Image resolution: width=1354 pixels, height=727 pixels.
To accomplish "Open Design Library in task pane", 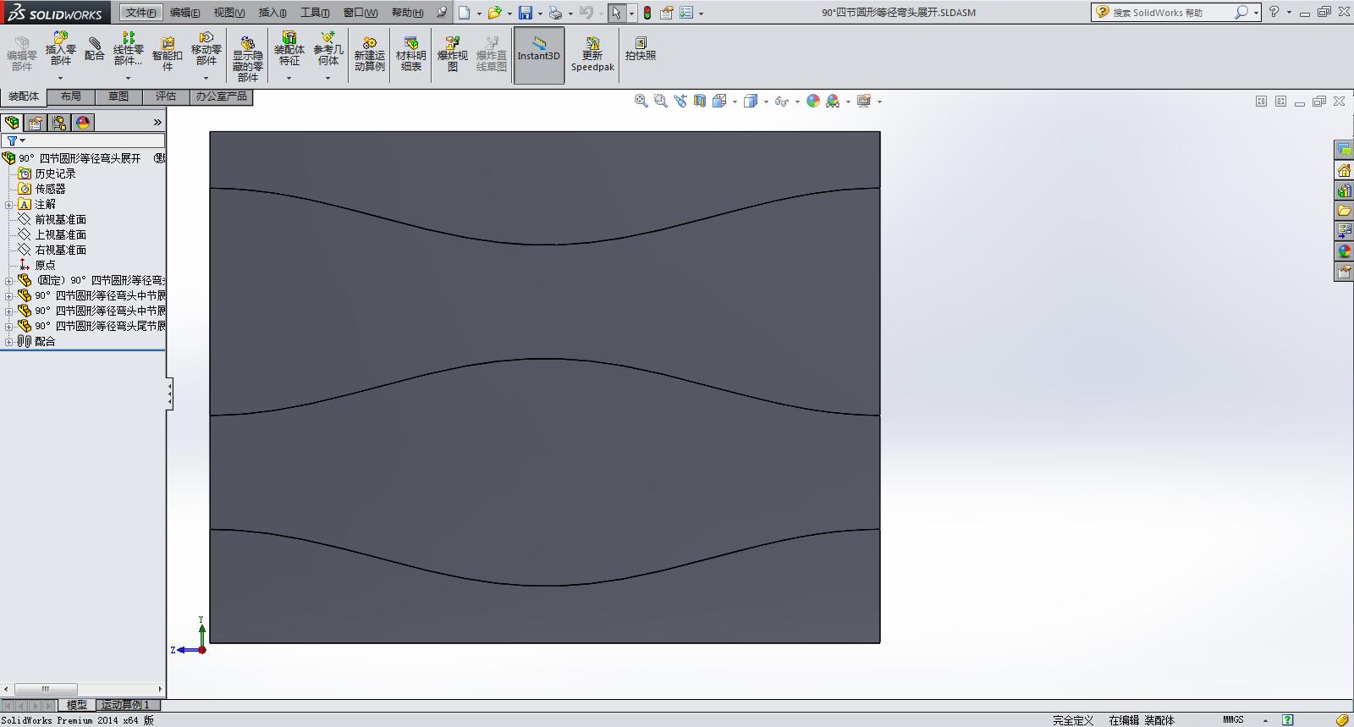I will pyautogui.click(x=1344, y=190).
